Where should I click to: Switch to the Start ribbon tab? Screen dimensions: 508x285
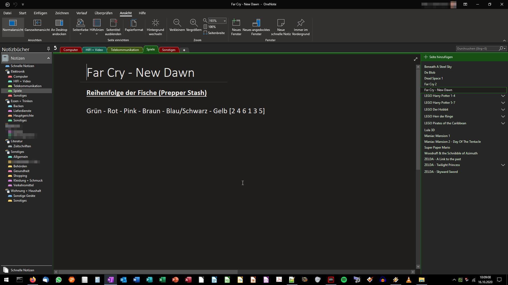(x=22, y=13)
